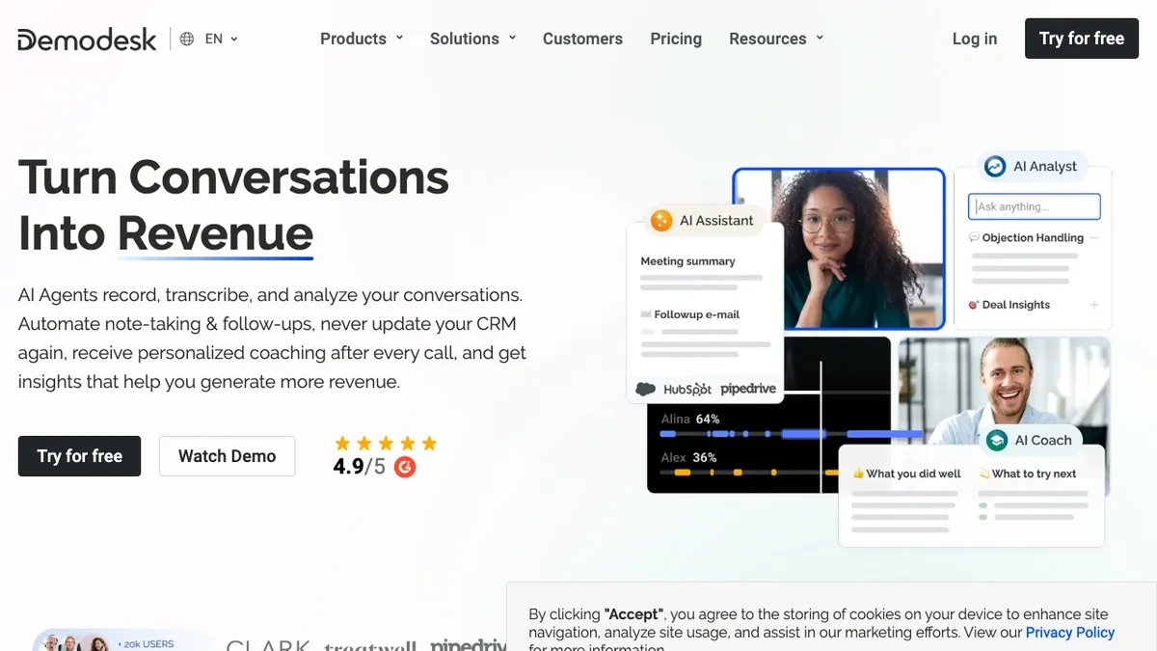Click the G2 rating badge icon
Screen dimensions: 1157x651
[405, 468]
